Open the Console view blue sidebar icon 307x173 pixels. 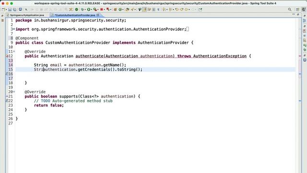(305, 60)
